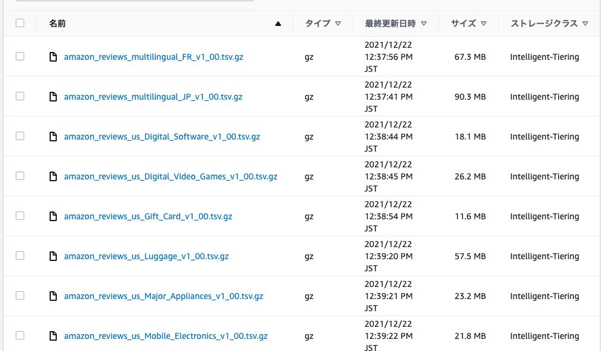This screenshot has width=601, height=351.
Task: Click file icon for Digital_Software file
Action: (53, 137)
